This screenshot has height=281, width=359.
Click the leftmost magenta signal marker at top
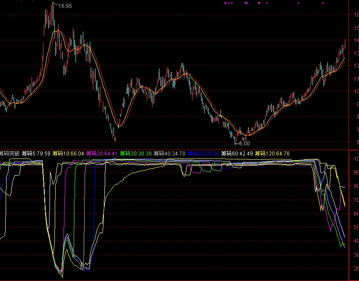(x=225, y=3)
